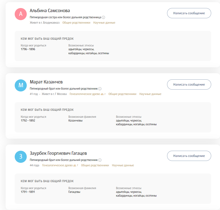
Task: Write a message to Заурбек Гагацев
Action: (189, 156)
